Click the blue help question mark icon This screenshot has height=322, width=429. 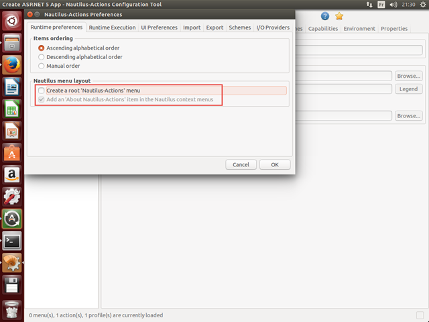(x=324, y=16)
